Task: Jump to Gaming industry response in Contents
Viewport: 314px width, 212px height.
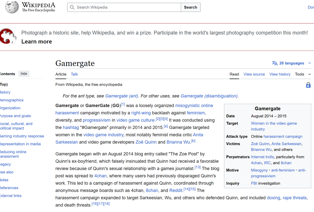Action: [22, 136]
